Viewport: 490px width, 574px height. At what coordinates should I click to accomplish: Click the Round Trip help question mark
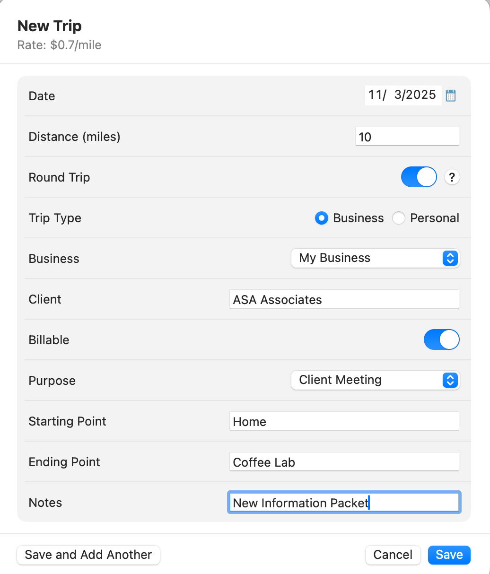(x=452, y=177)
